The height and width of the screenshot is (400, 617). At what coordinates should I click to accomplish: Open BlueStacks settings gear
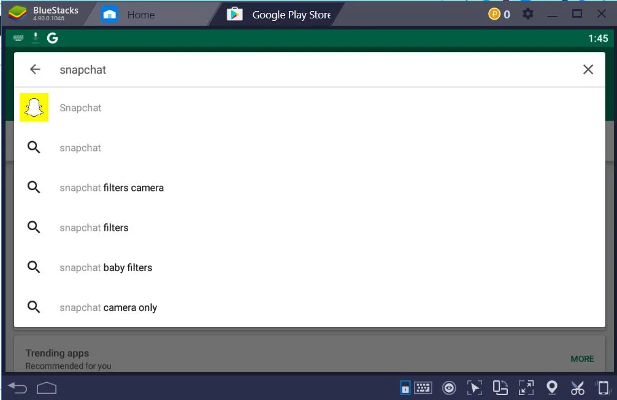(527, 14)
